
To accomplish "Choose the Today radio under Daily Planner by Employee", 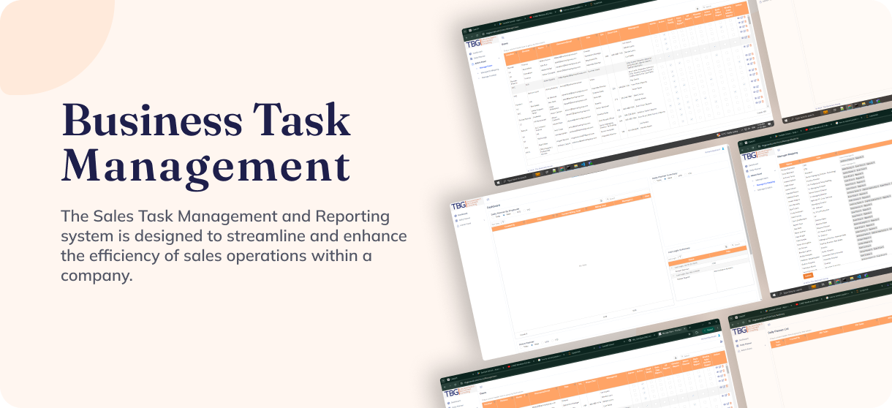I will click(x=493, y=216).
